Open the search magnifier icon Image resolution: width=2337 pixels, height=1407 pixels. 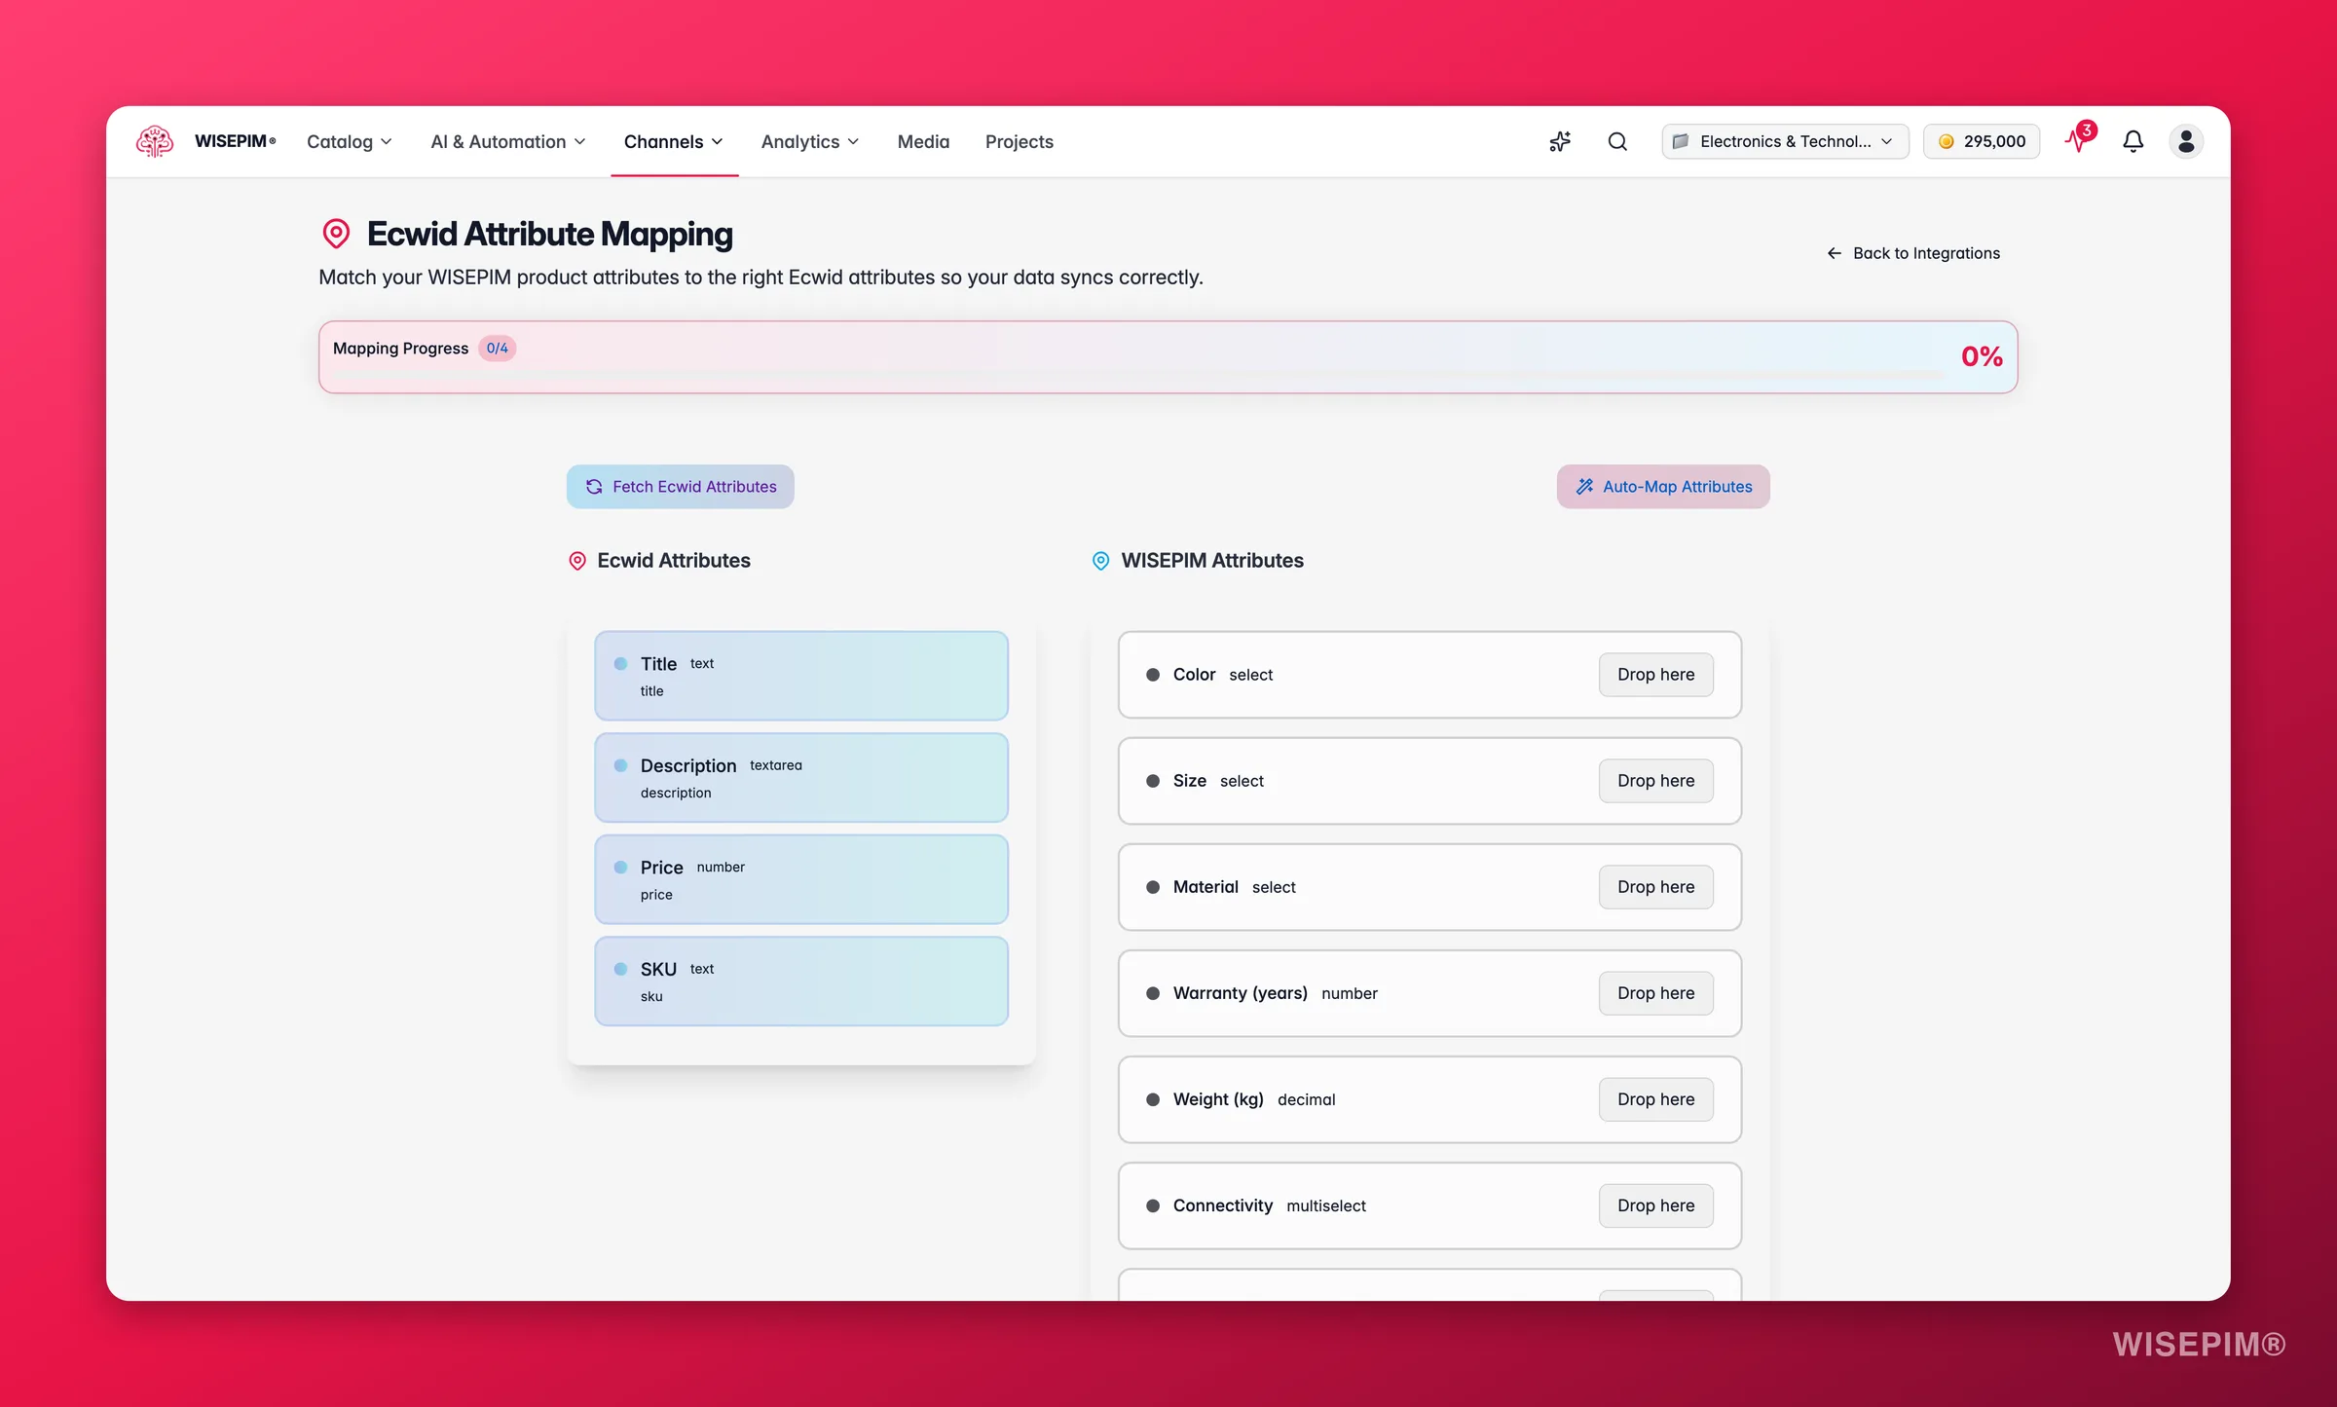(1617, 141)
